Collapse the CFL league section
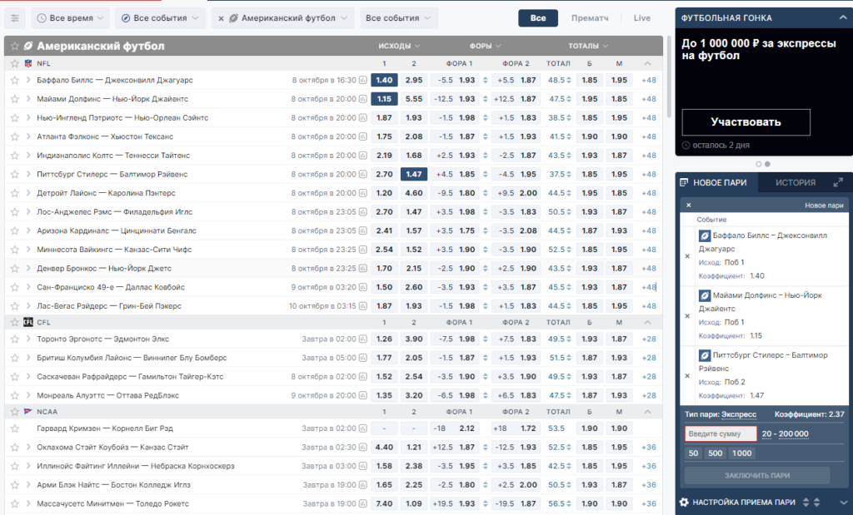Screen dimensions: 853x515 [x=647, y=322]
